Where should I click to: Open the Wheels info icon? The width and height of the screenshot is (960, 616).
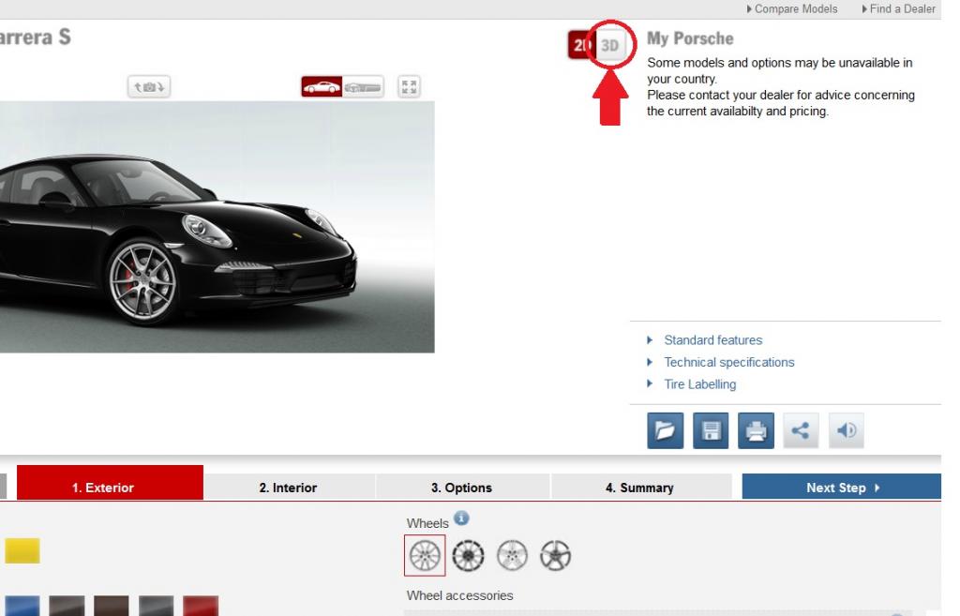pos(460,516)
